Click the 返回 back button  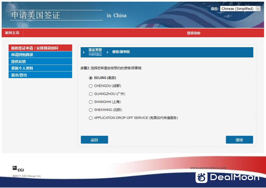click(x=94, y=140)
